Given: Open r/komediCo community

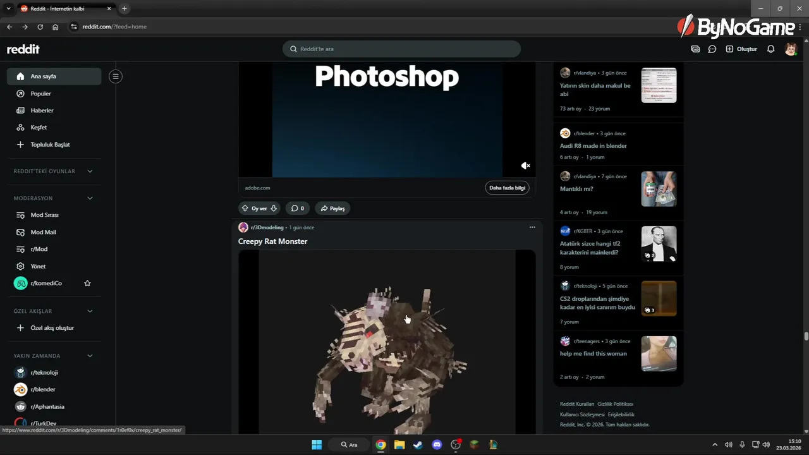Looking at the screenshot, I should 46,284.
